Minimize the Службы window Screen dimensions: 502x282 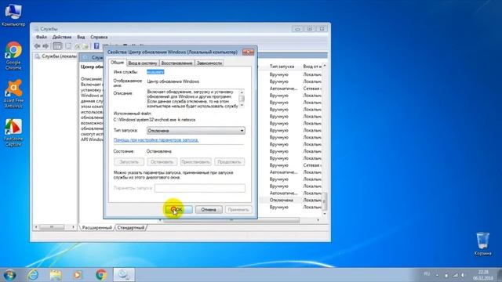[297, 29]
